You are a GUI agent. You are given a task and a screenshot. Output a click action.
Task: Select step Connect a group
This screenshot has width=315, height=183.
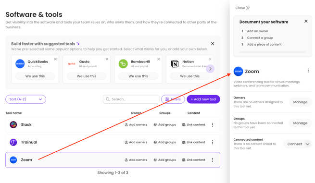260,38
